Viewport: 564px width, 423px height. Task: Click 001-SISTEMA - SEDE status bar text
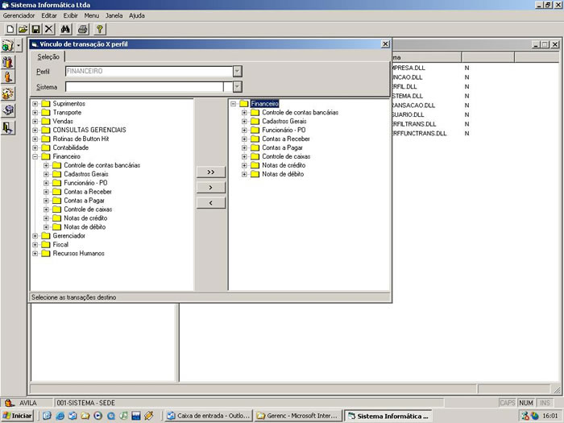tap(86, 403)
